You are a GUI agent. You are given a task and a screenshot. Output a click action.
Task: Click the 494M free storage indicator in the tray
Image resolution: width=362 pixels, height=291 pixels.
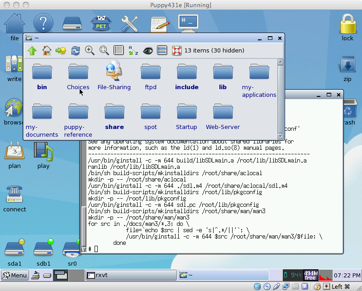coord(310,275)
